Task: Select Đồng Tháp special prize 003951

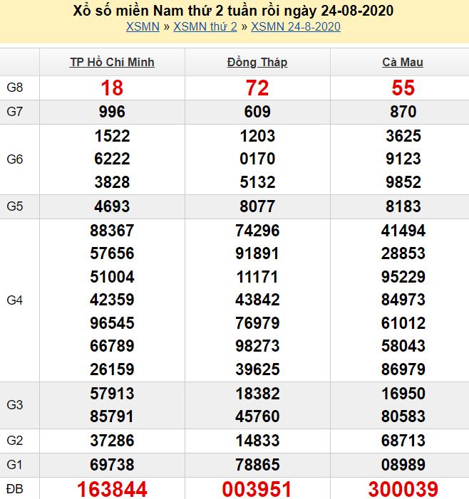Action: pos(257,489)
